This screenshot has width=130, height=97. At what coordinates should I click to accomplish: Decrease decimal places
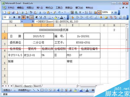coord(45,17)
